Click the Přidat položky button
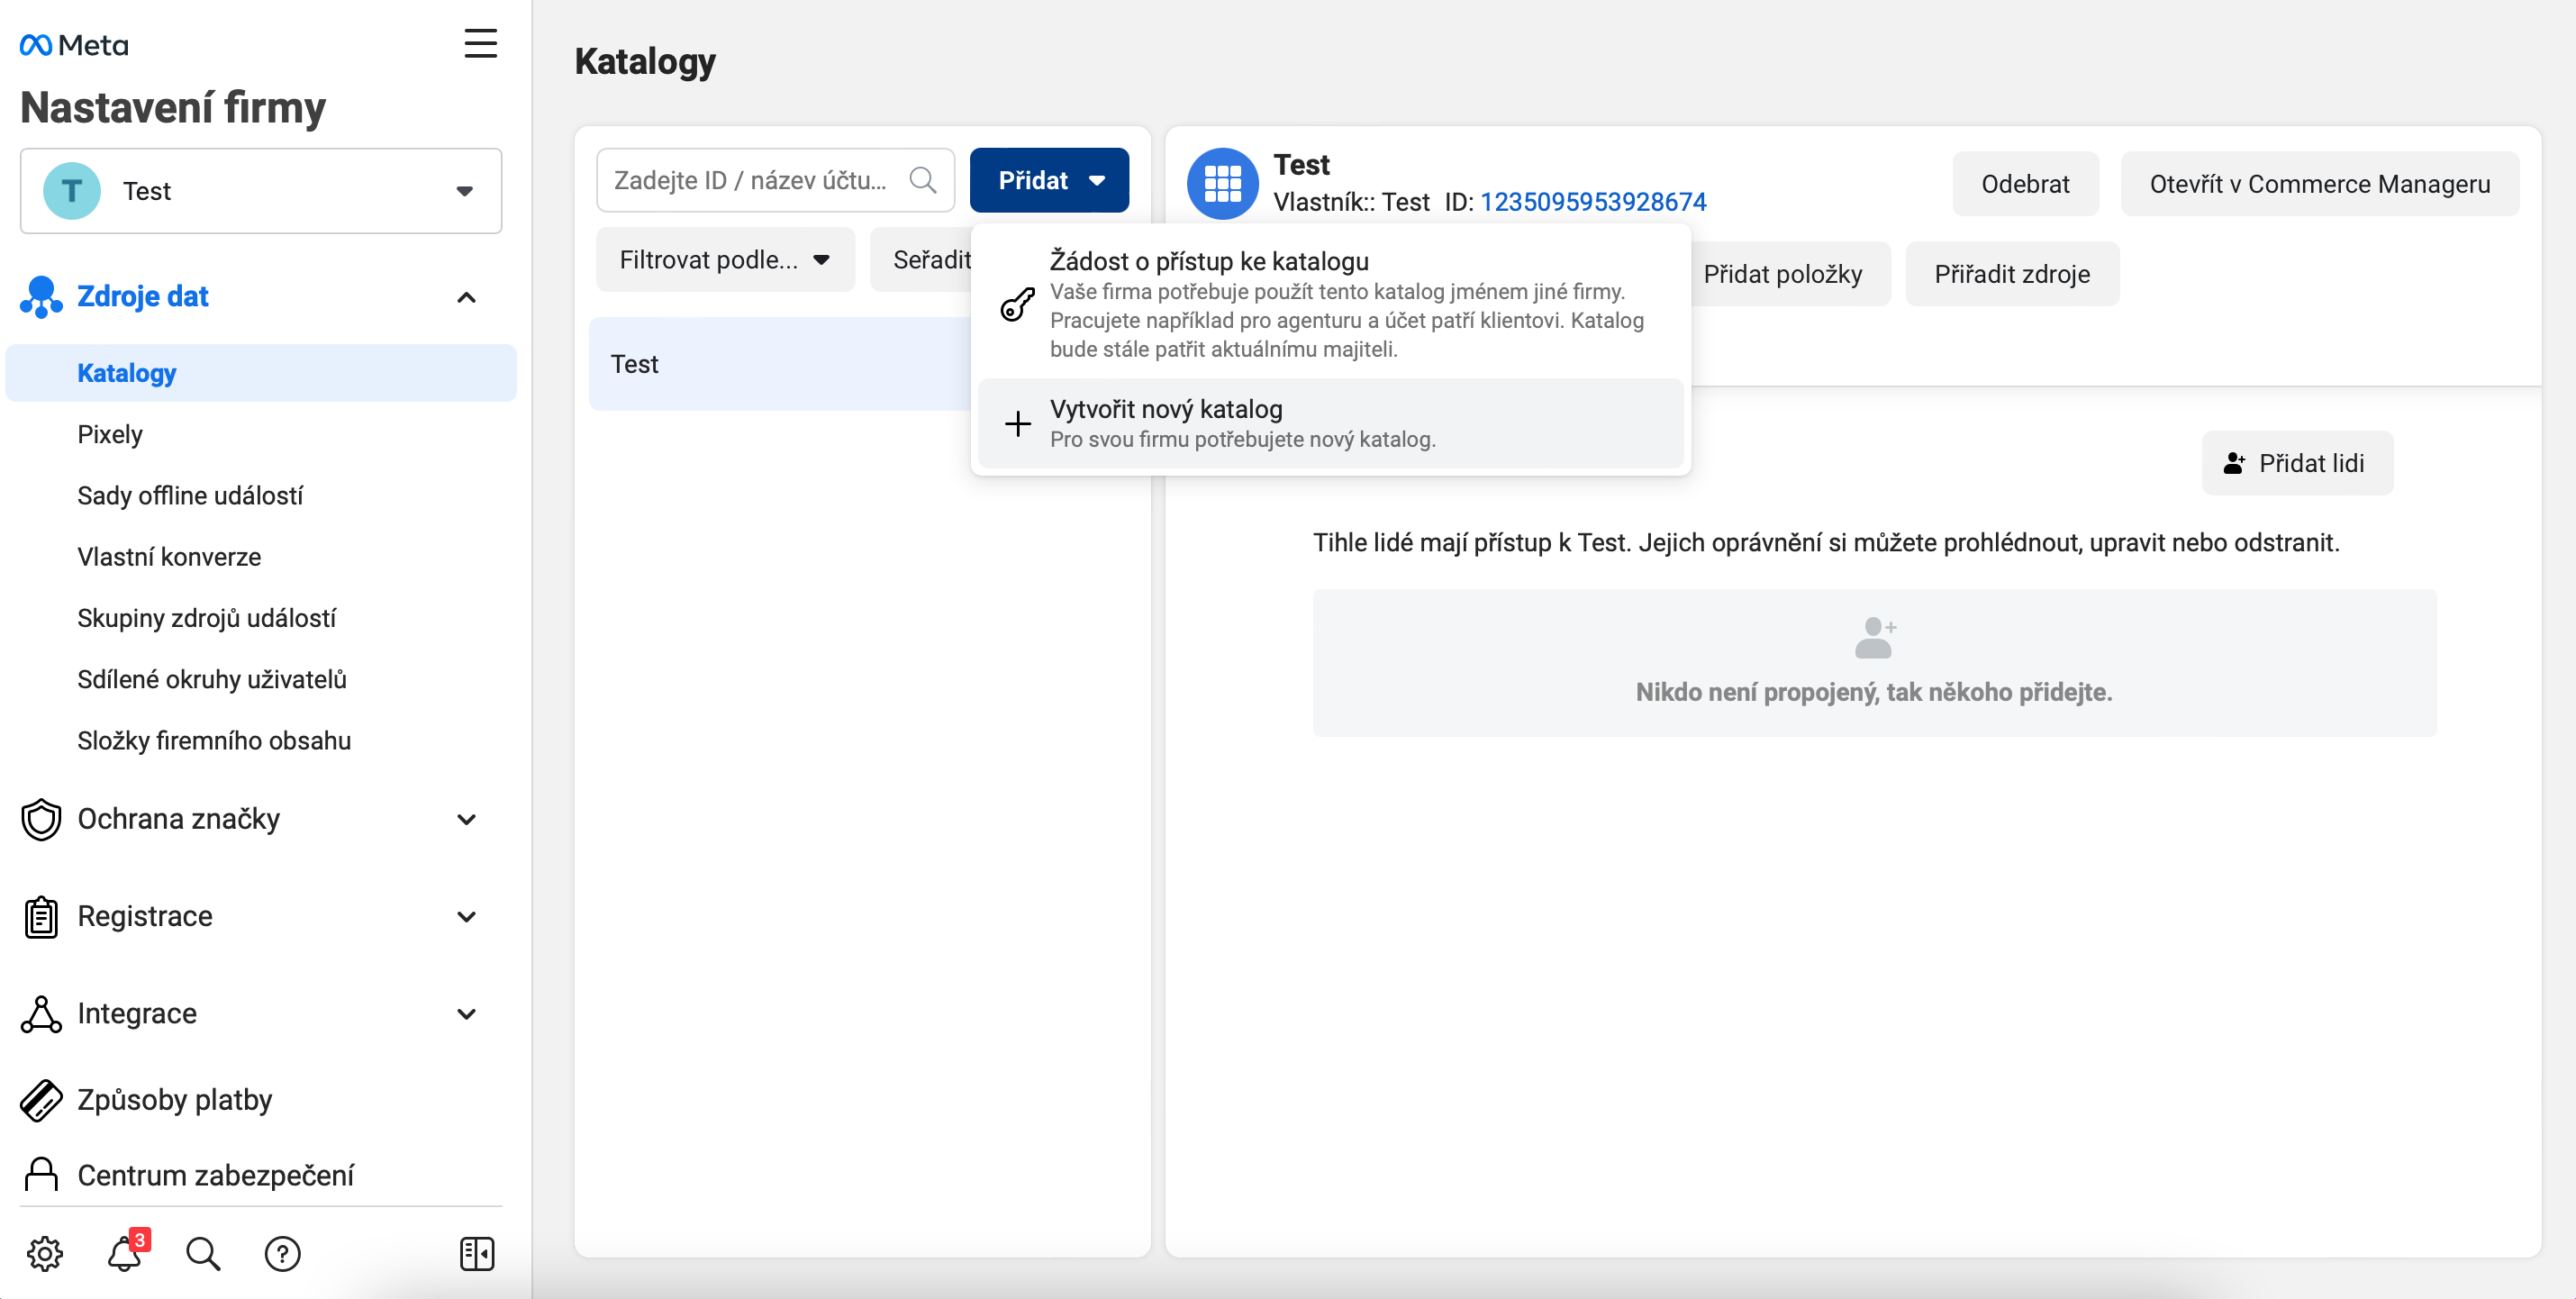This screenshot has height=1299, width=2576. [1782, 273]
